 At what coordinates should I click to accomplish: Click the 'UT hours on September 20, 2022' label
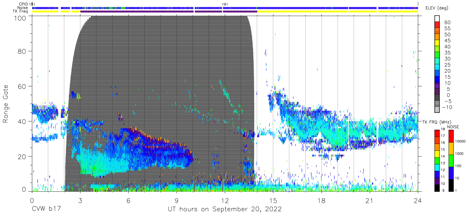coord(225,209)
